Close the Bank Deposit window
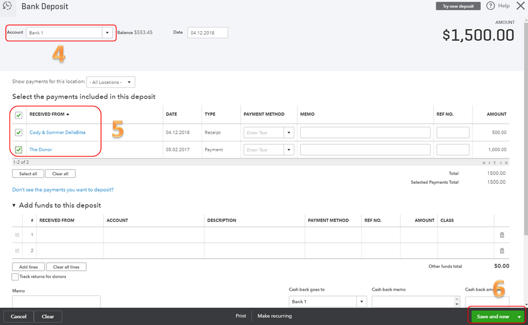Screen dimensions: 528x325 (520, 6)
